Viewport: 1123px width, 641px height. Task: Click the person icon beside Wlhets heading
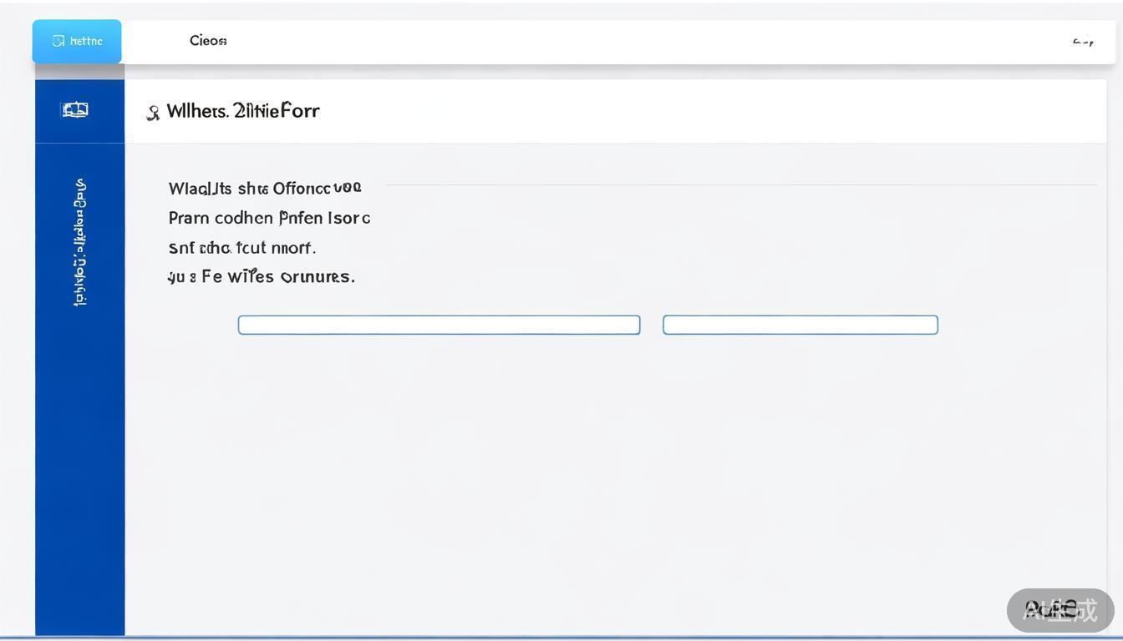pos(153,113)
